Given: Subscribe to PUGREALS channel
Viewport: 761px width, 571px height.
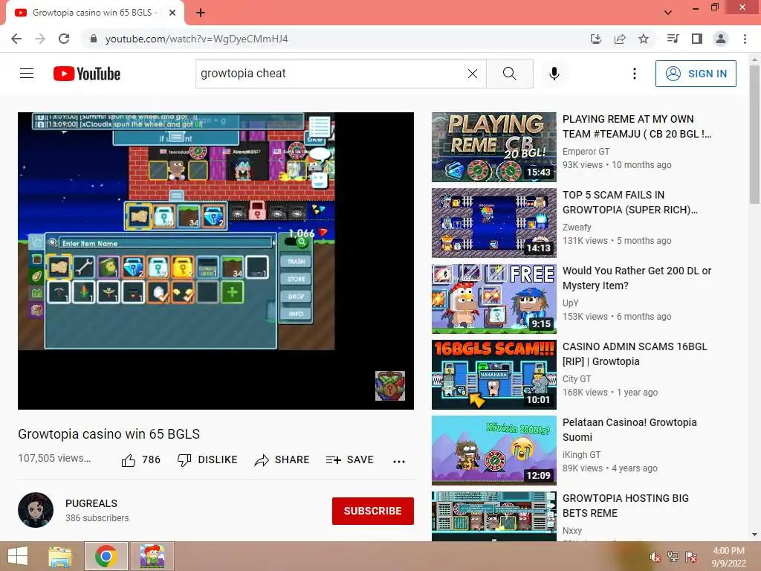Looking at the screenshot, I should pyautogui.click(x=373, y=511).
